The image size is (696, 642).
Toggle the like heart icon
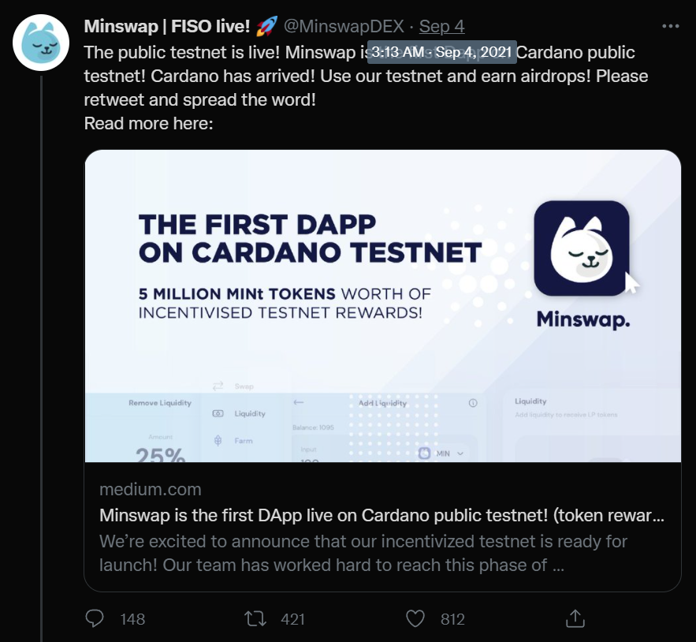(416, 618)
